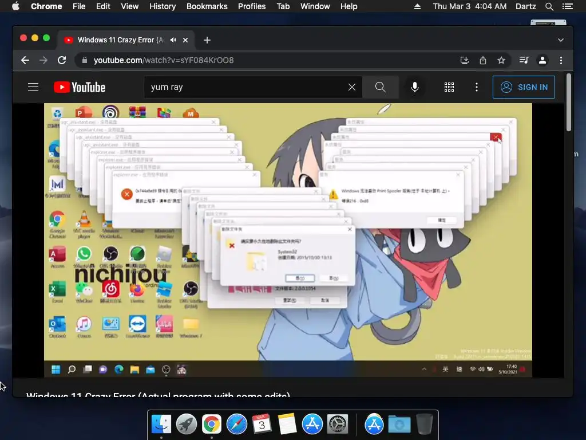Open the Apple menu
This screenshot has width=586, height=440.
[x=15, y=6]
